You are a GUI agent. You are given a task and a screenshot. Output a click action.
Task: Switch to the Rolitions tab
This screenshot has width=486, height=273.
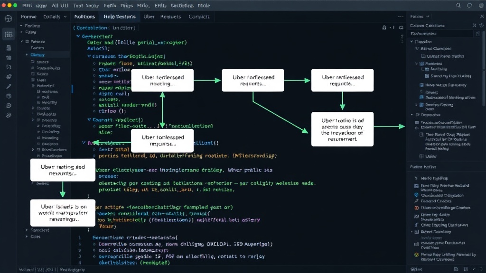(x=84, y=17)
